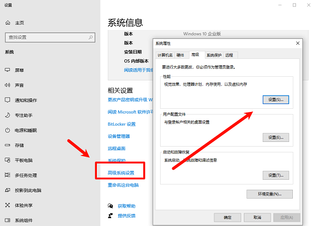Select 声音 in system sidebar
Viewport: 316px width, 226px height.
[x=19, y=85]
